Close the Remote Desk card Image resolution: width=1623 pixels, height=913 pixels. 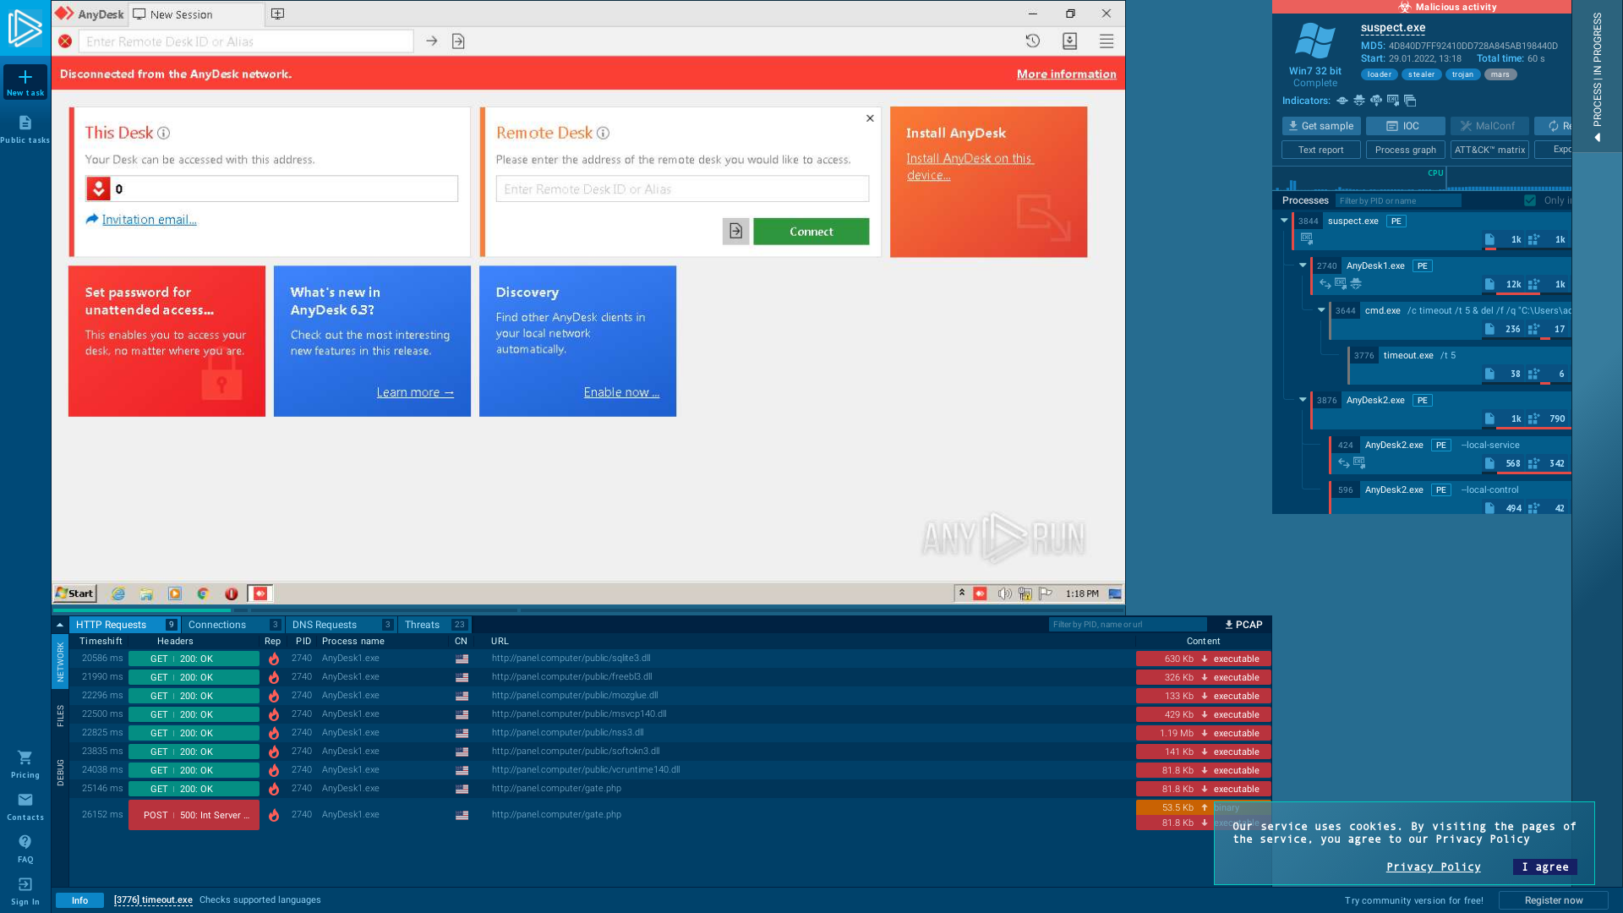tap(870, 118)
